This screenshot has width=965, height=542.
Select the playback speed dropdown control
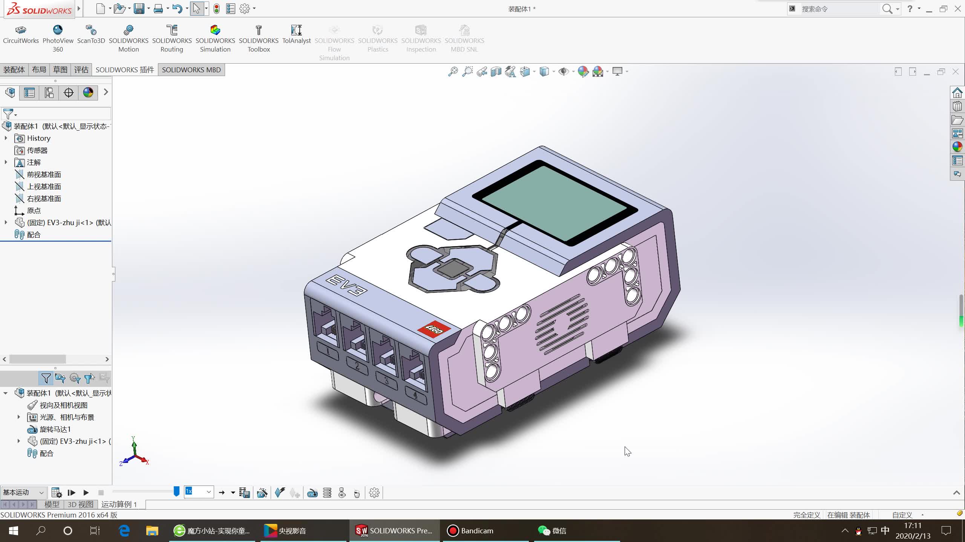199,492
